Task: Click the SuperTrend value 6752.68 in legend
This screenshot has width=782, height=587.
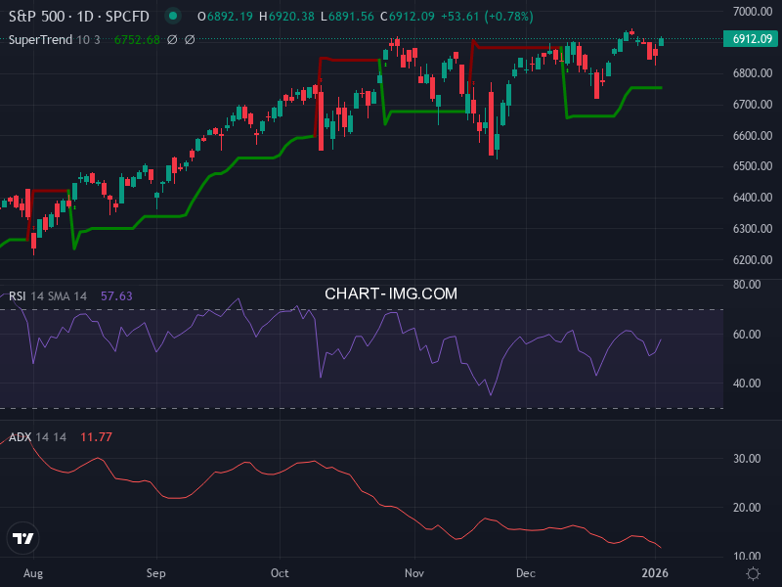Action: (x=137, y=40)
